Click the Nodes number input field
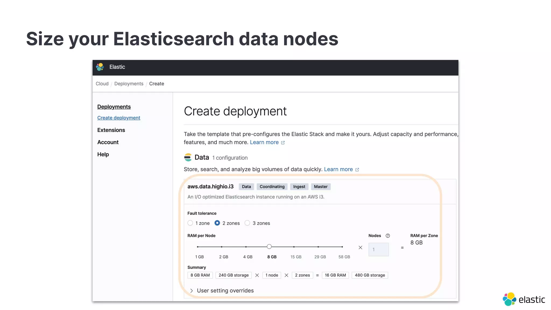551x310 pixels. (x=379, y=249)
